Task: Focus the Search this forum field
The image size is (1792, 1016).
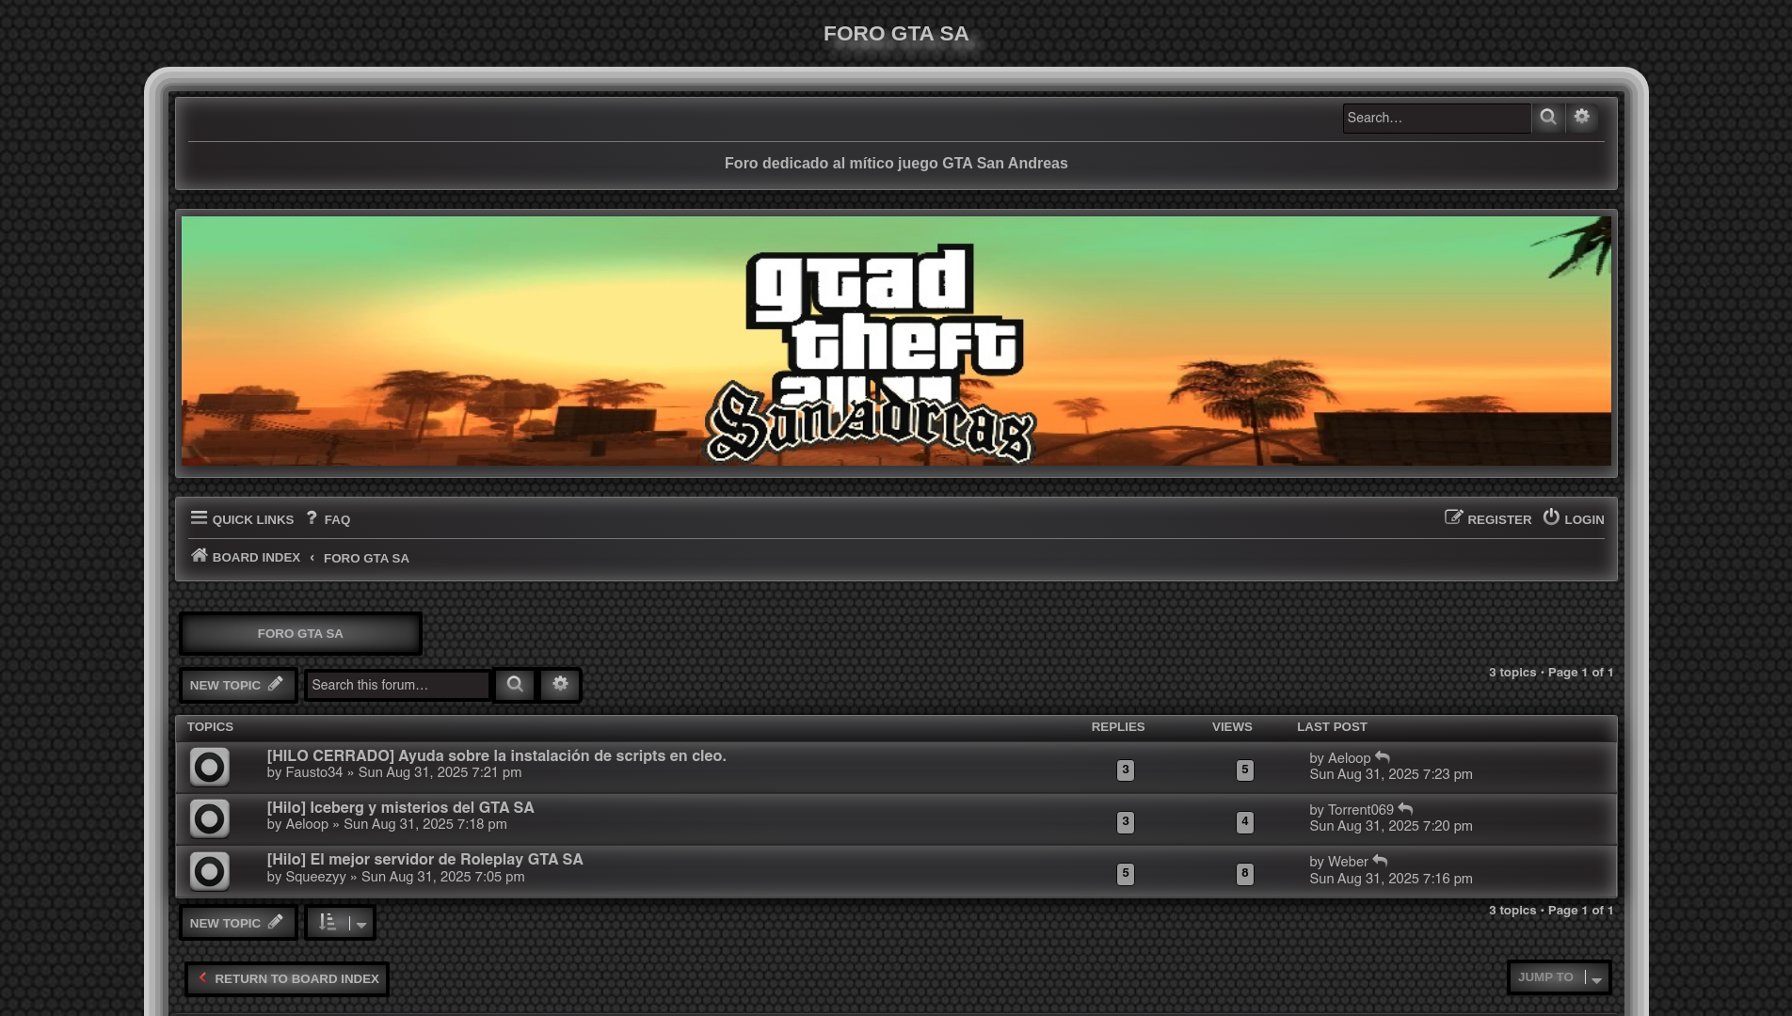Action: [397, 685]
